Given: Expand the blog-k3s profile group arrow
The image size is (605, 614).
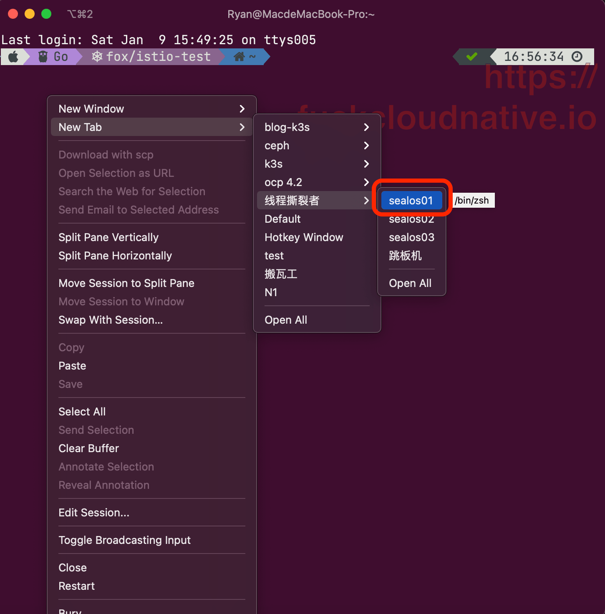Looking at the screenshot, I should (366, 127).
